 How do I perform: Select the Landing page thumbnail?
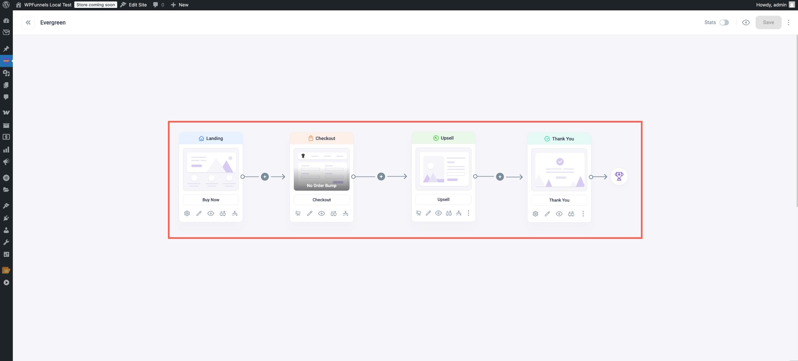point(211,169)
